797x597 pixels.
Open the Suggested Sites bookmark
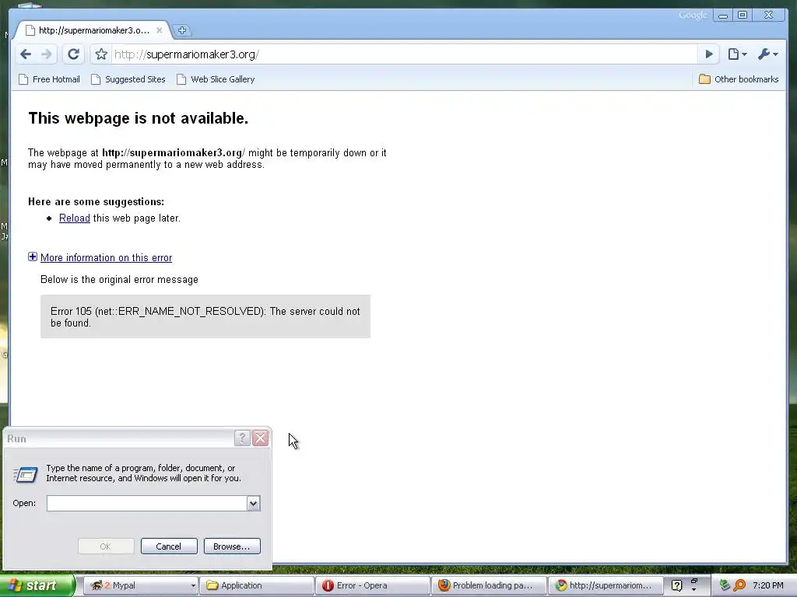128,79
